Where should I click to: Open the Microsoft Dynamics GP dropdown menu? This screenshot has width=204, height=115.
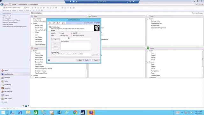click(12, 8)
